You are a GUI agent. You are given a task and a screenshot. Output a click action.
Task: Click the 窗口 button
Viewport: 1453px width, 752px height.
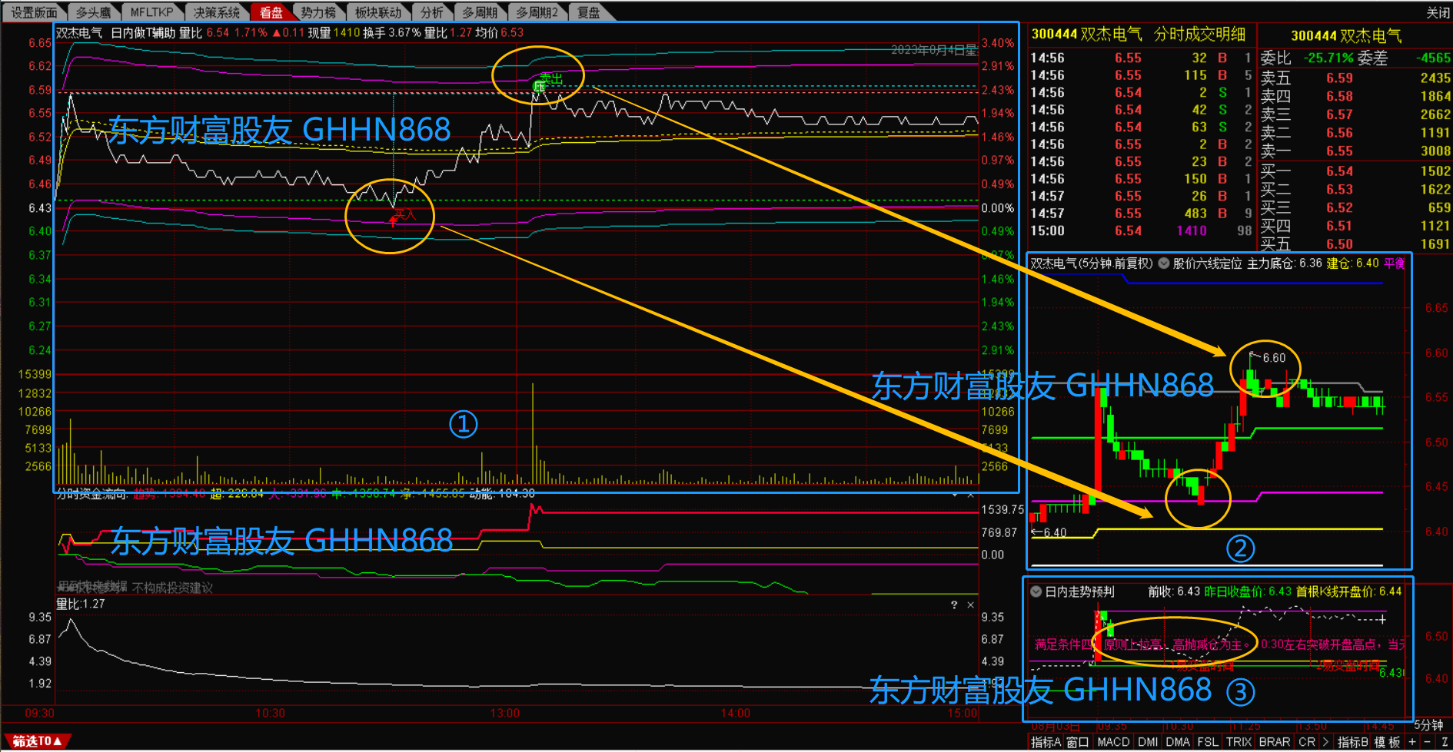point(1078,742)
